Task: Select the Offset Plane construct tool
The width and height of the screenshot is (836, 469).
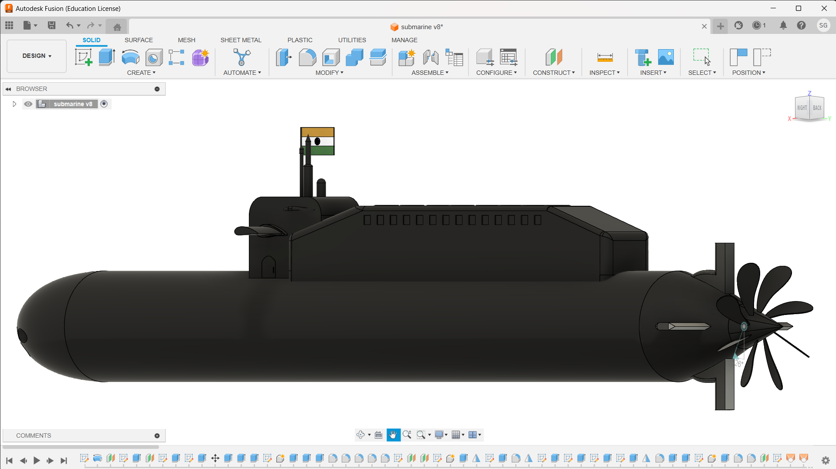Action: [x=554, y=57]
